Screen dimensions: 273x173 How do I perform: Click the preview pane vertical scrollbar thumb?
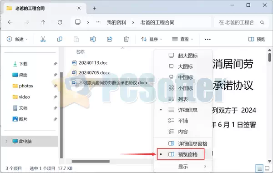269,57
